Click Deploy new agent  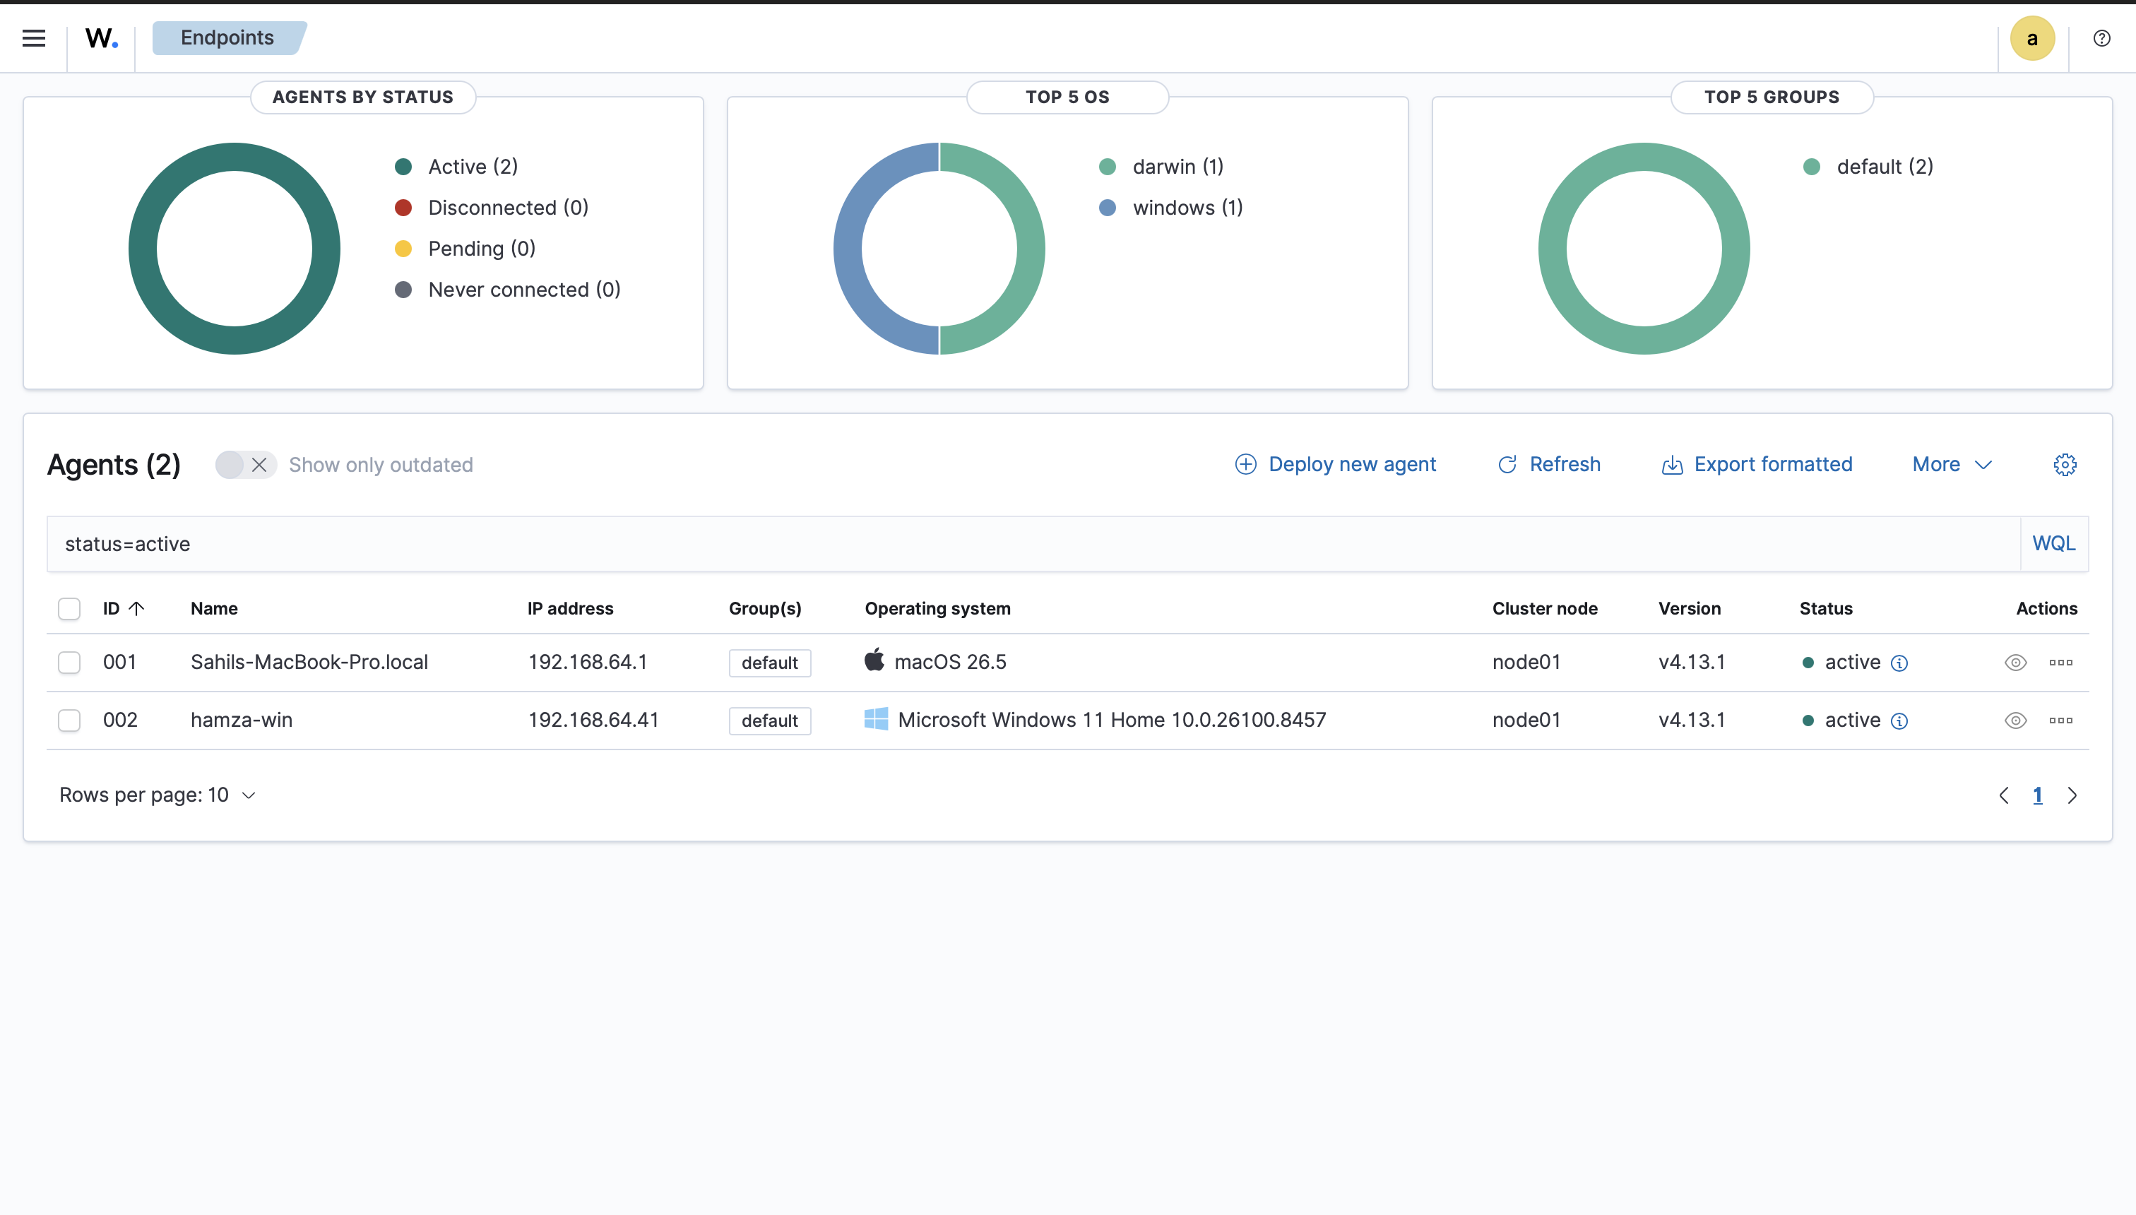(1335, 465)
